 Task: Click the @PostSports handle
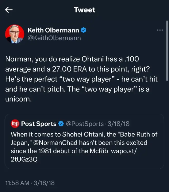tap(85, 124)
